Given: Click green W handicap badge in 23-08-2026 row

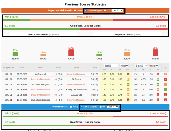Looking at the screenshot, I should pyautogui.click(x=158, y=79).
